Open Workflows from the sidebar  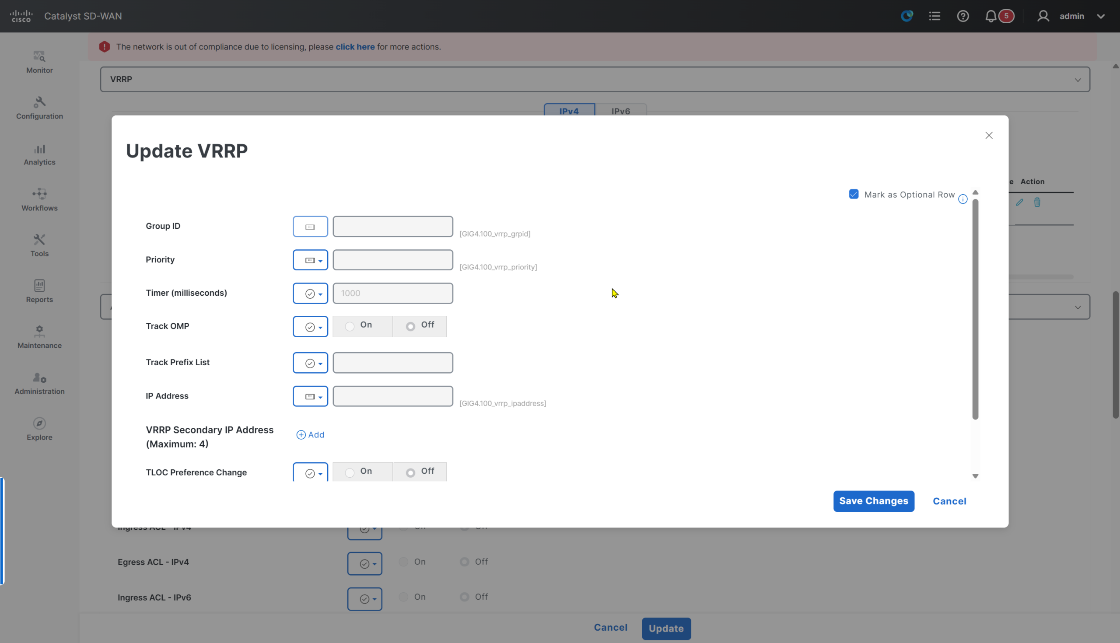pyautogui.click(x=39, y=200)
